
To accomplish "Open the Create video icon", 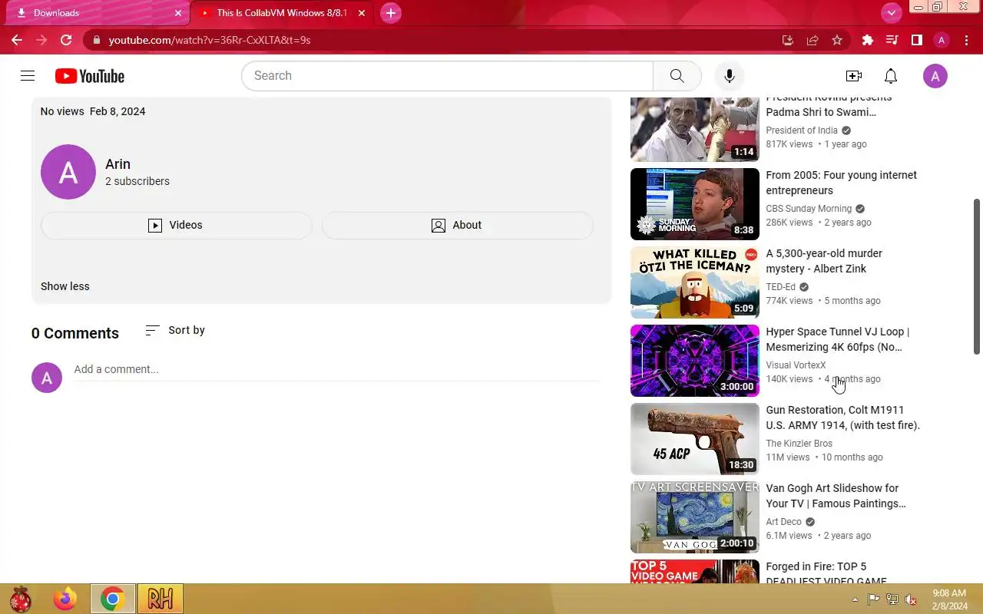I will tap(854, 76).
